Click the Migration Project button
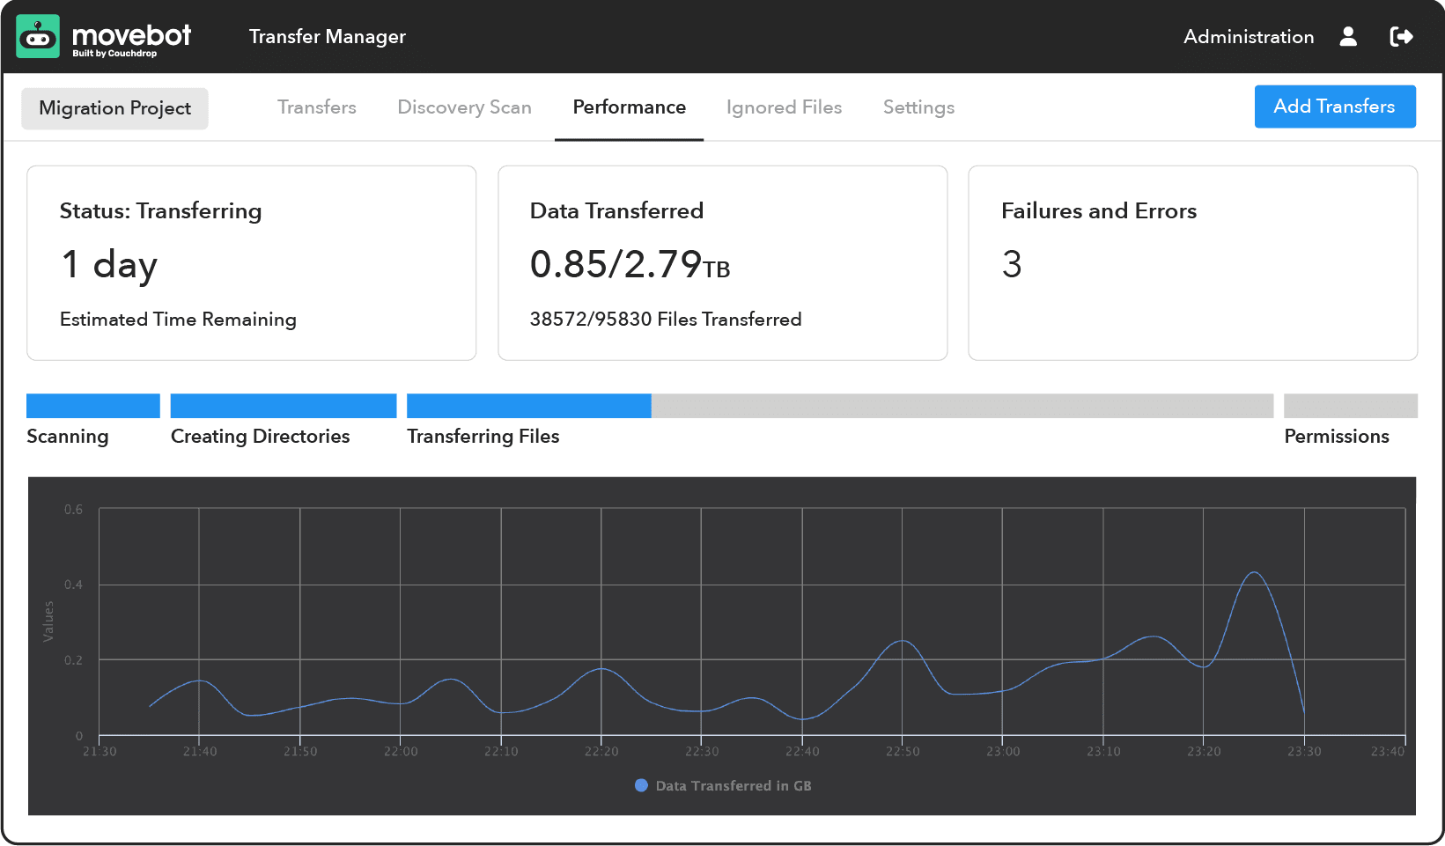The width and height of the screenshot is (1445, 846). pyautogui.click(x=114, y=108)
